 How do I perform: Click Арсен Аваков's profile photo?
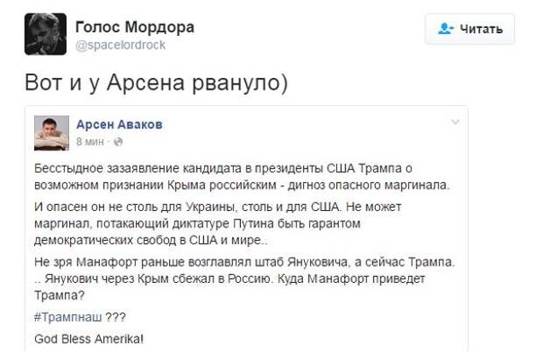(52, 133)
